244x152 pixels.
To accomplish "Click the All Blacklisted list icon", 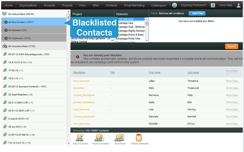I will point(5,22).
